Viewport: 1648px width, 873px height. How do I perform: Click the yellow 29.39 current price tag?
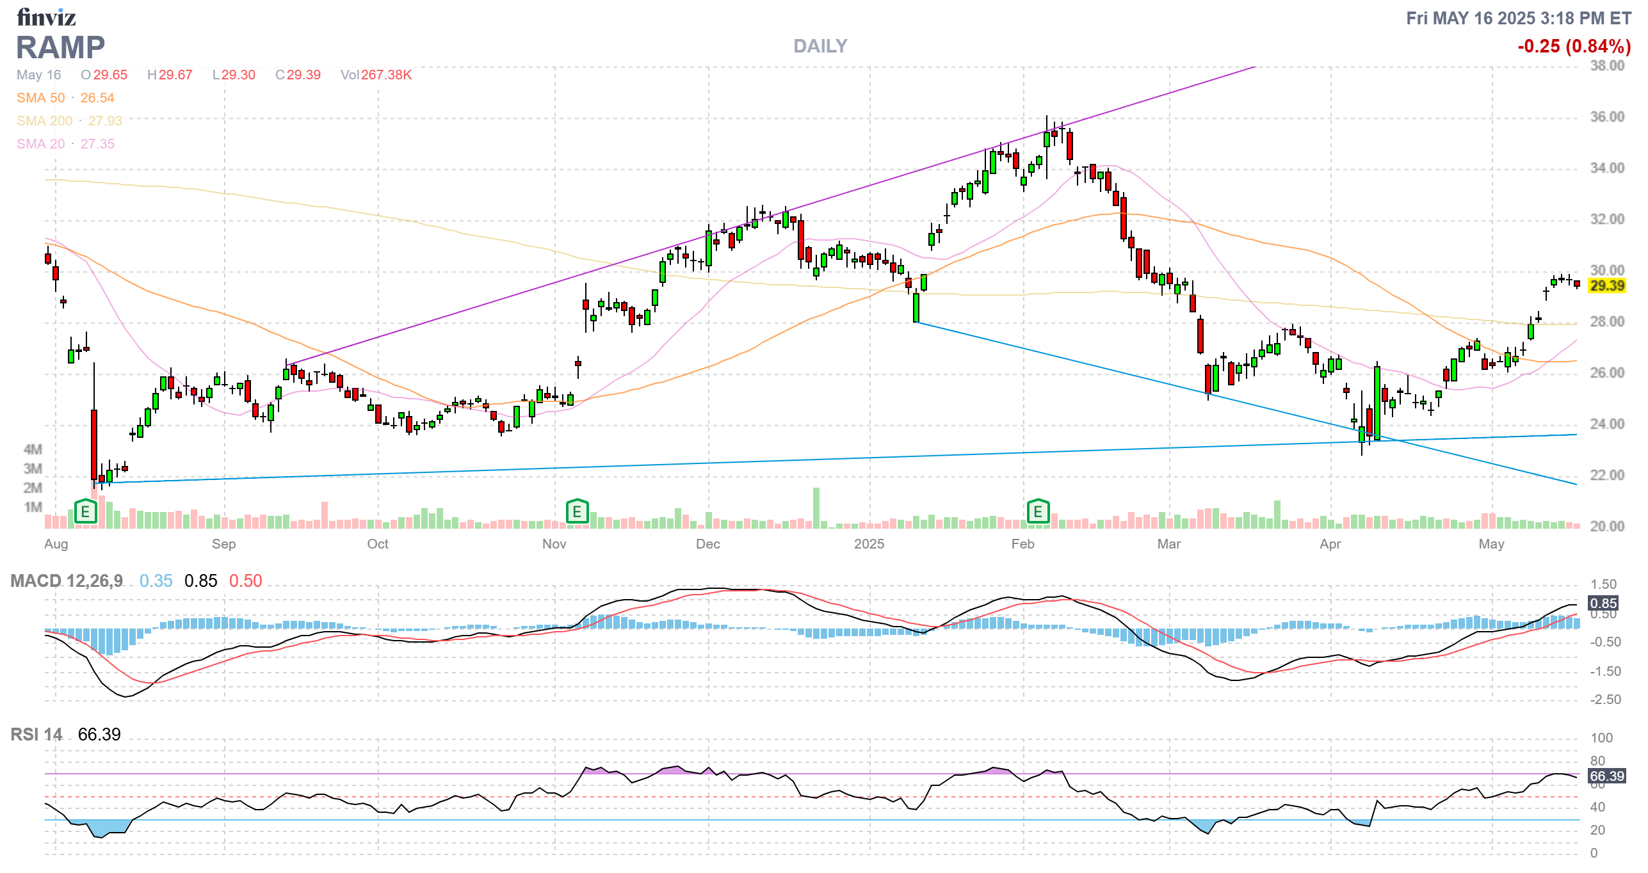coord(1607,285)
